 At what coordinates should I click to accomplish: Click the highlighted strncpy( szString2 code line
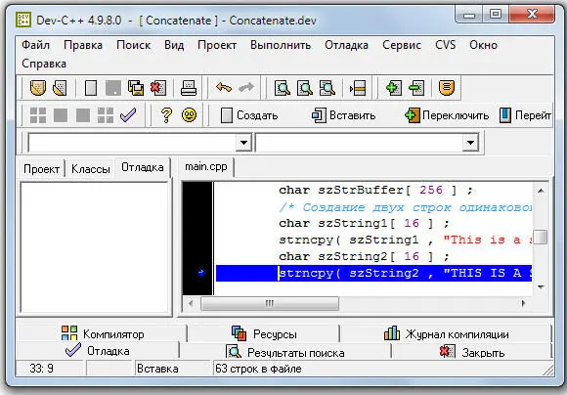click(373, 273)
